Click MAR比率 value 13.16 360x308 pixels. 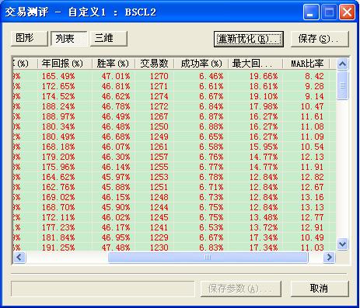tap(313, 197)
